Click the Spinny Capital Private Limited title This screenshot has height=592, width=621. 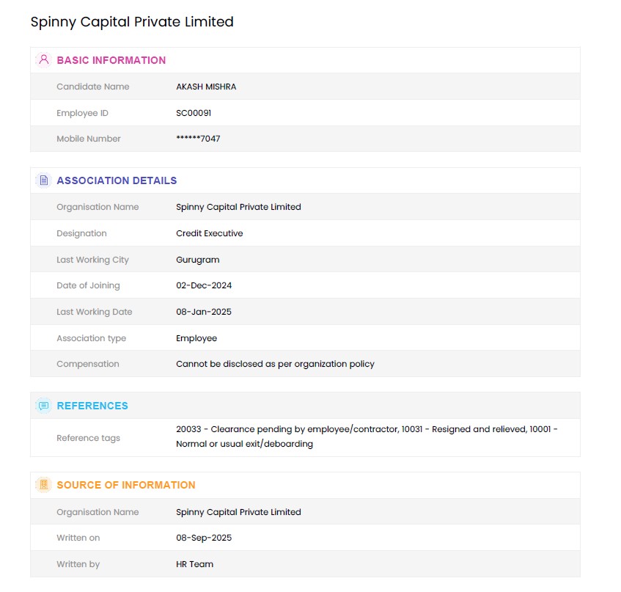[132, 22]
